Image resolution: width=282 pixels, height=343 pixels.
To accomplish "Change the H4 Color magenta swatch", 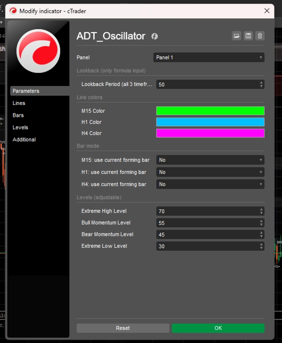I will coord(211,133).
